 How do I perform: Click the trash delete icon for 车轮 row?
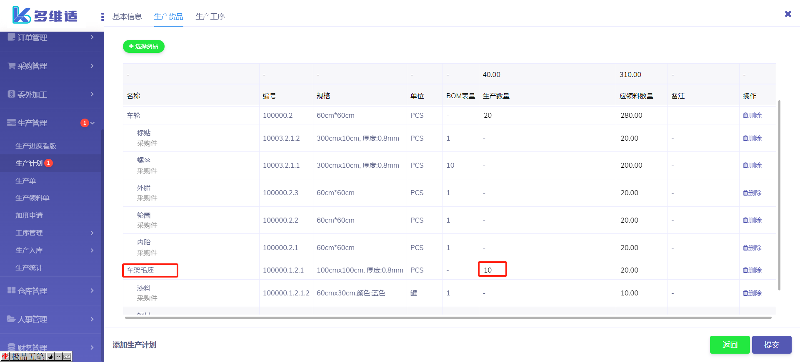[x=745, y=116]
